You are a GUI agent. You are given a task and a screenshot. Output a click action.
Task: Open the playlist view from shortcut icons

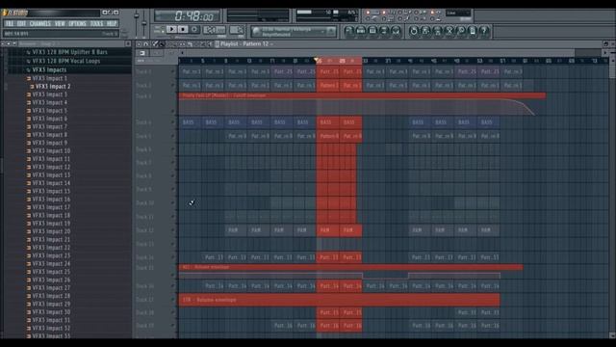coord(348,31)
